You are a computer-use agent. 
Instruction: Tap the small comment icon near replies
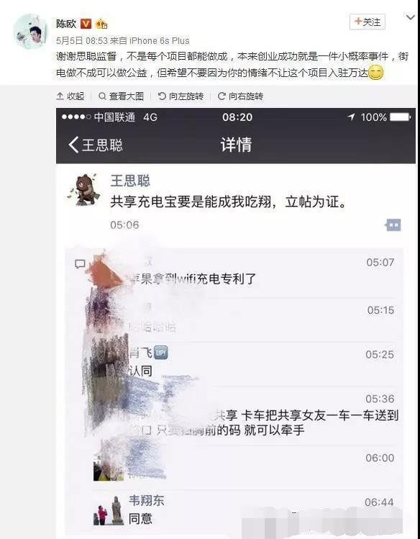(x=80, y=264)
